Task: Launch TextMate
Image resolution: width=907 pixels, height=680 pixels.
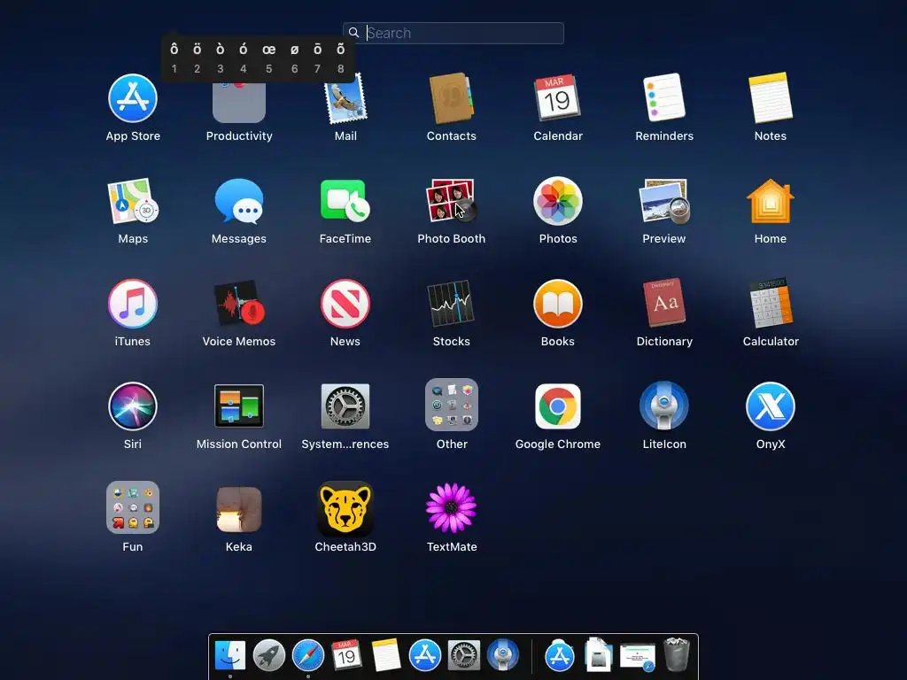Action: click(x=451, y=507)
